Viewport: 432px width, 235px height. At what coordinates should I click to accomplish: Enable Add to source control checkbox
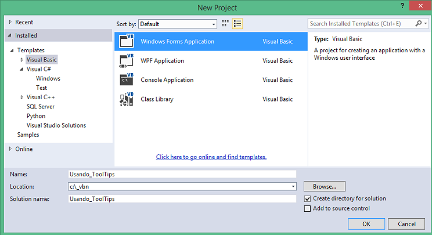click(307, 208)
